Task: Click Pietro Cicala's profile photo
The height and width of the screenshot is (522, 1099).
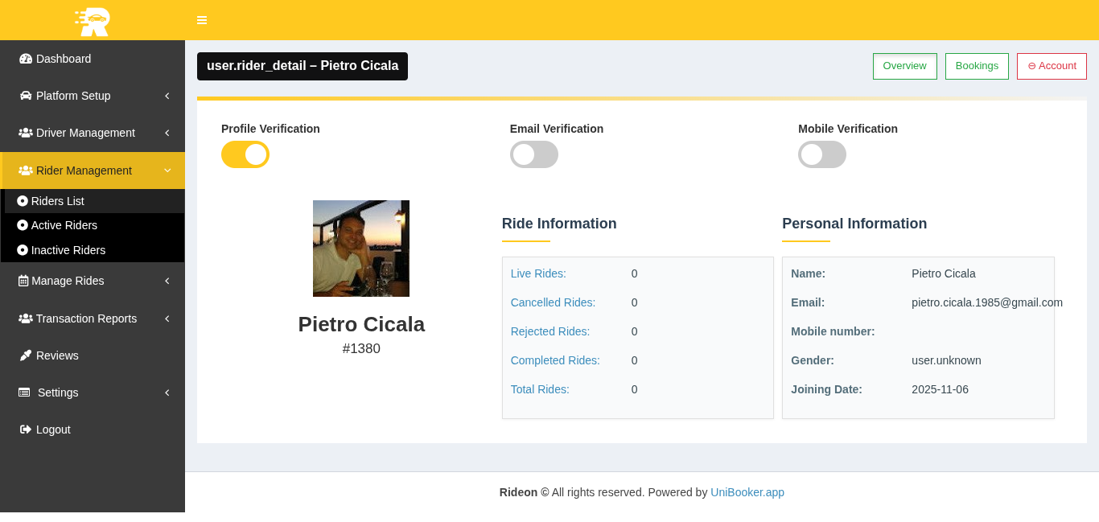Action: (x=361, y=249)
